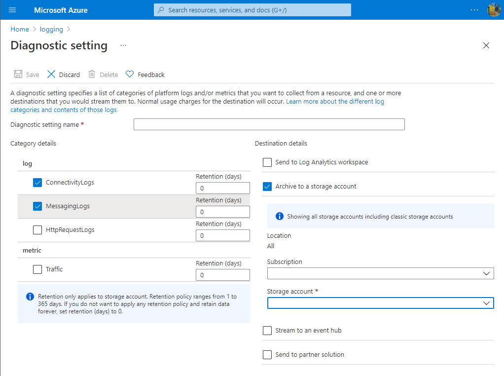Click the info icon about retention policy
The height and width of the screenshot is (376, 504).
click(30, 296)
